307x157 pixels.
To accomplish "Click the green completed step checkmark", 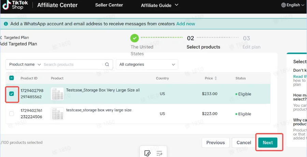I will tap(134, 38).
